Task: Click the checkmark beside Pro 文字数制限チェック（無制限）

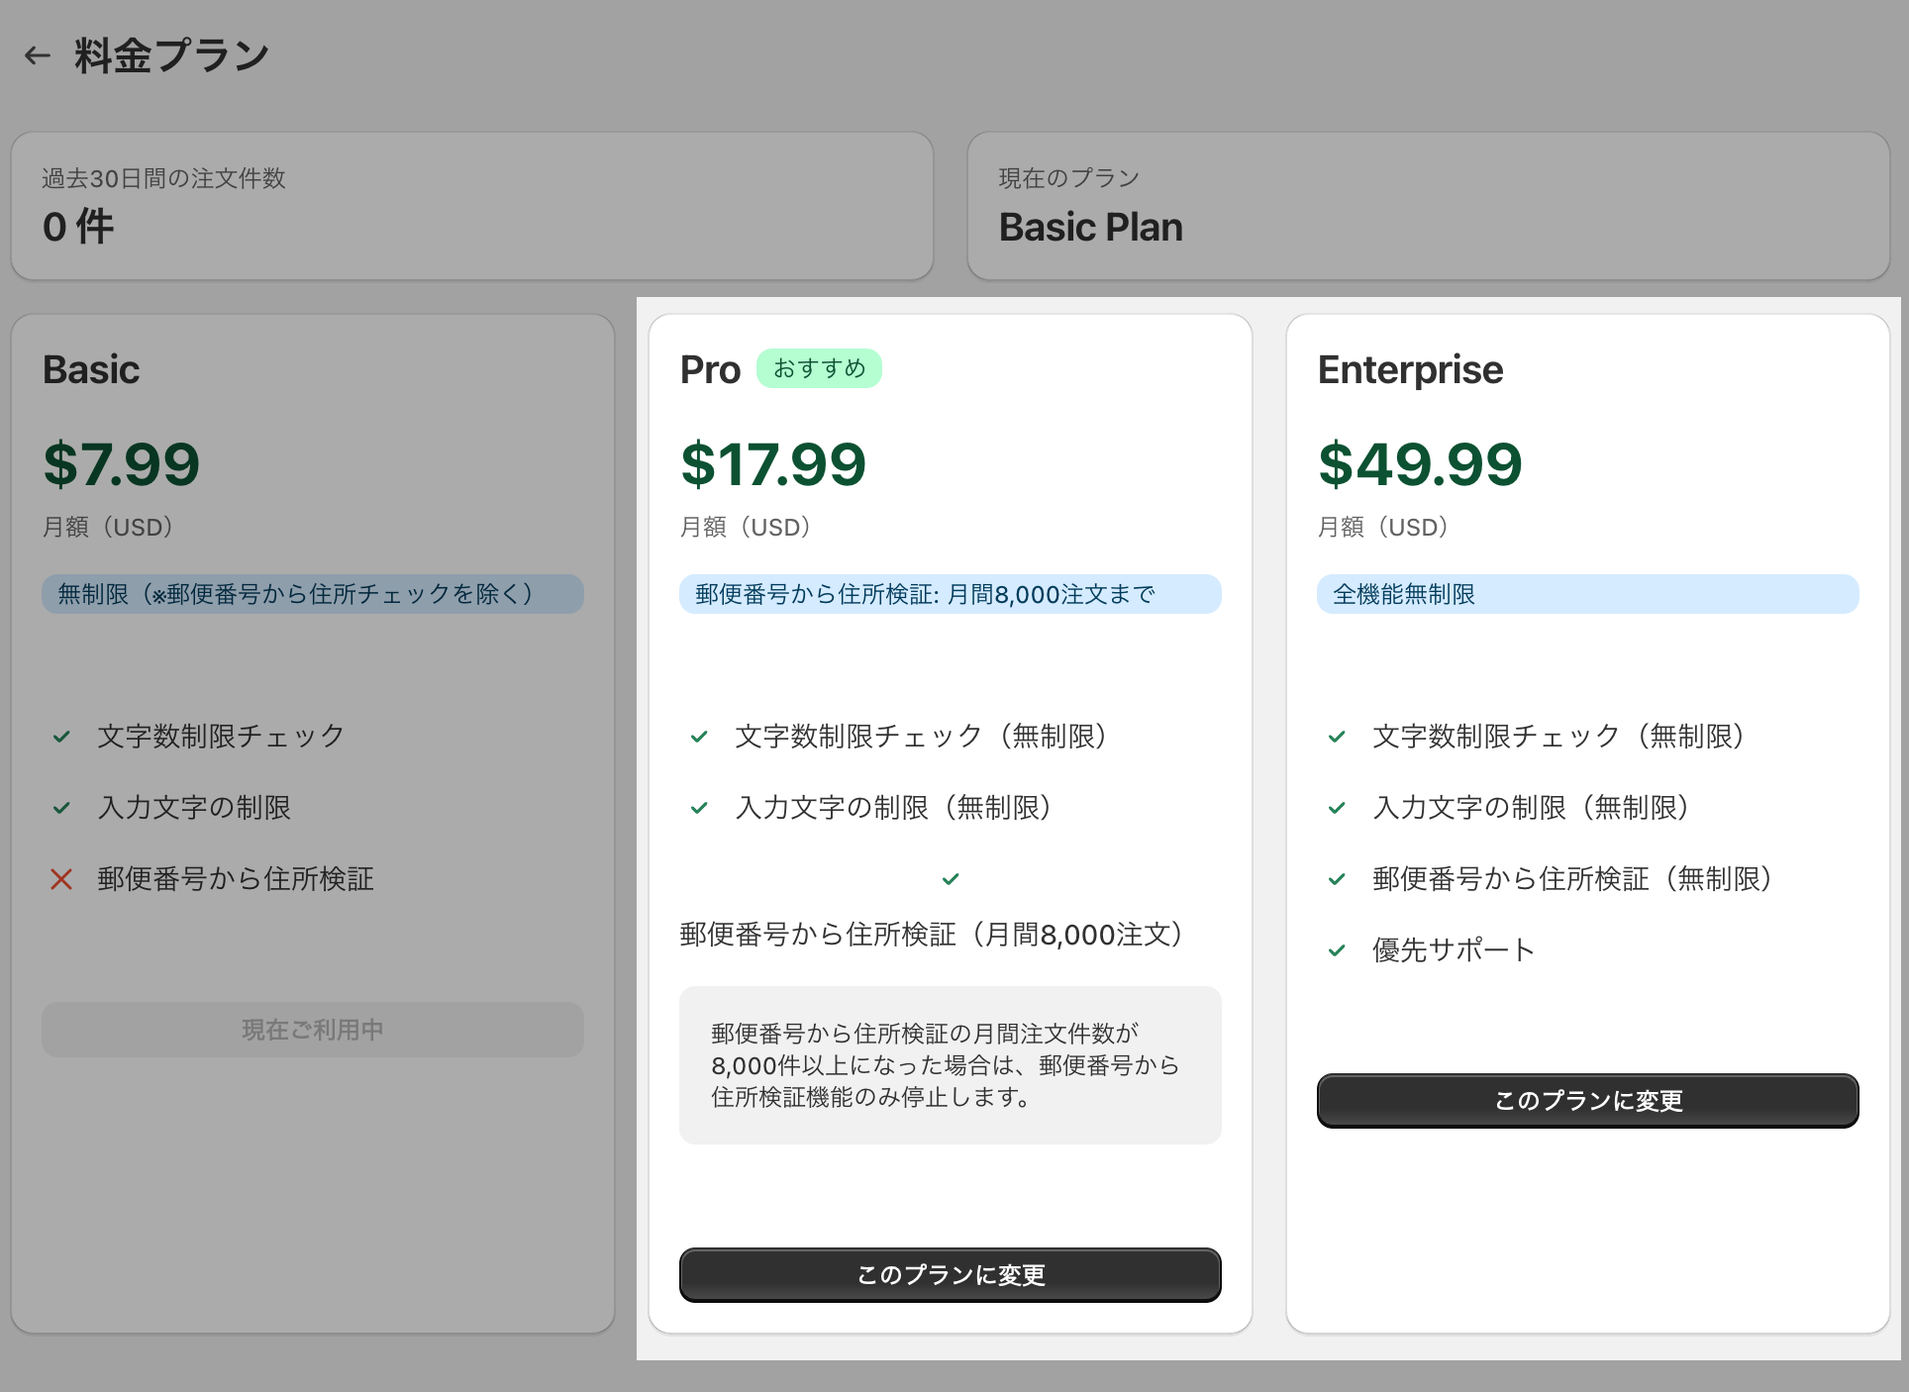Action: pyautogui.click(x=699, y=737)
